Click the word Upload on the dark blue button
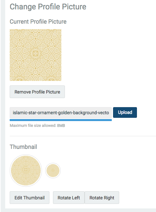The image size is (156, 212). 125,113
